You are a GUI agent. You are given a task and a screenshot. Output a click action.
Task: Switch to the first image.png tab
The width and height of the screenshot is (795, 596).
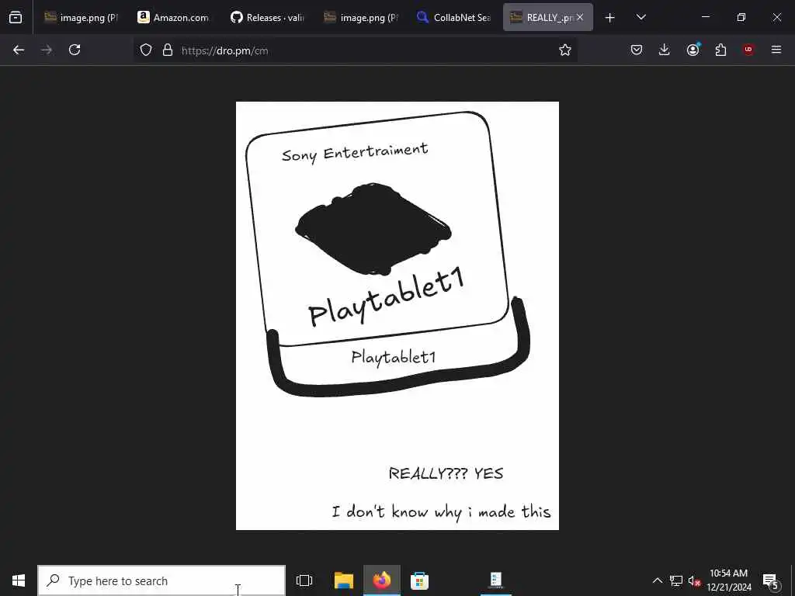[81, 17]
